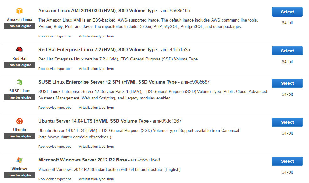This screenshot has width=309, height=183.
Task: Select the Amazon Linux AMI 2016.03.0
Action: pyautogui.click(x=287, y=12)
